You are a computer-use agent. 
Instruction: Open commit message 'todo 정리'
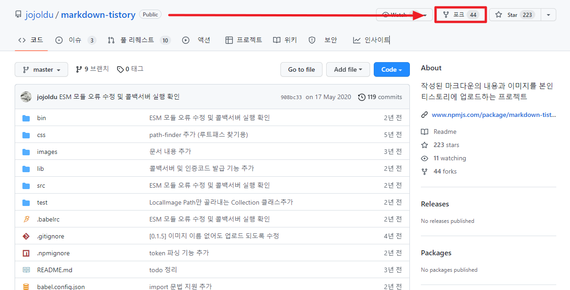tap(163, 270)
